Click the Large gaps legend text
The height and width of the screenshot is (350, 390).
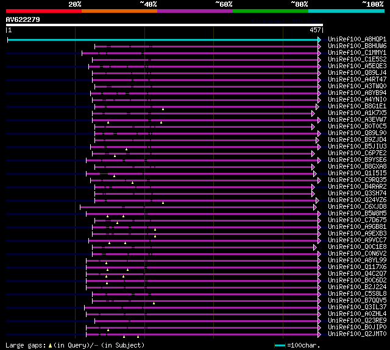tap(75, 345)
